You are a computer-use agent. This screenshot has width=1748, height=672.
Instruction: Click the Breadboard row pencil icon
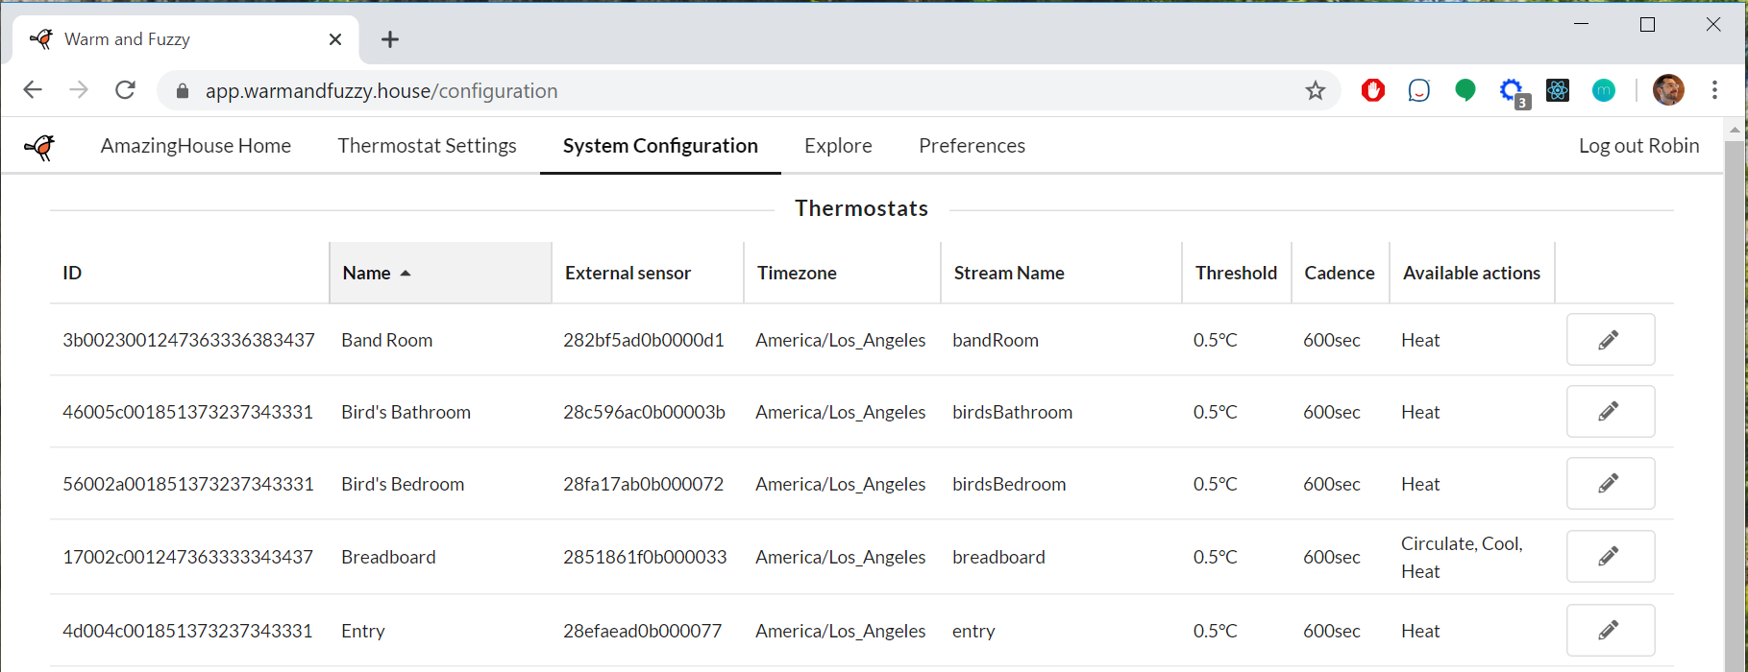tap(1610, 557)
